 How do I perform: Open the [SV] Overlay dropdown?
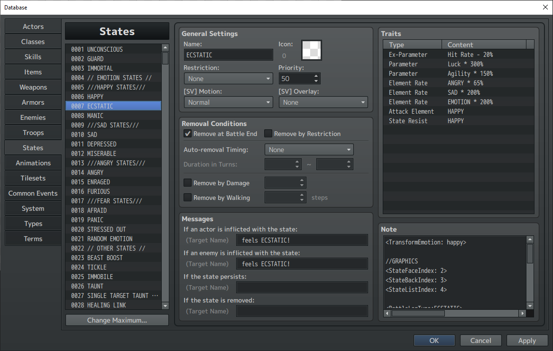(x=323, y=102)
